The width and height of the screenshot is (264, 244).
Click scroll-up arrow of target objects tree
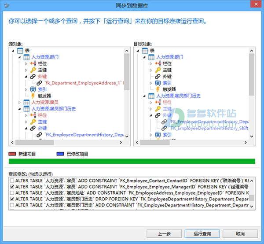point(252,51)
